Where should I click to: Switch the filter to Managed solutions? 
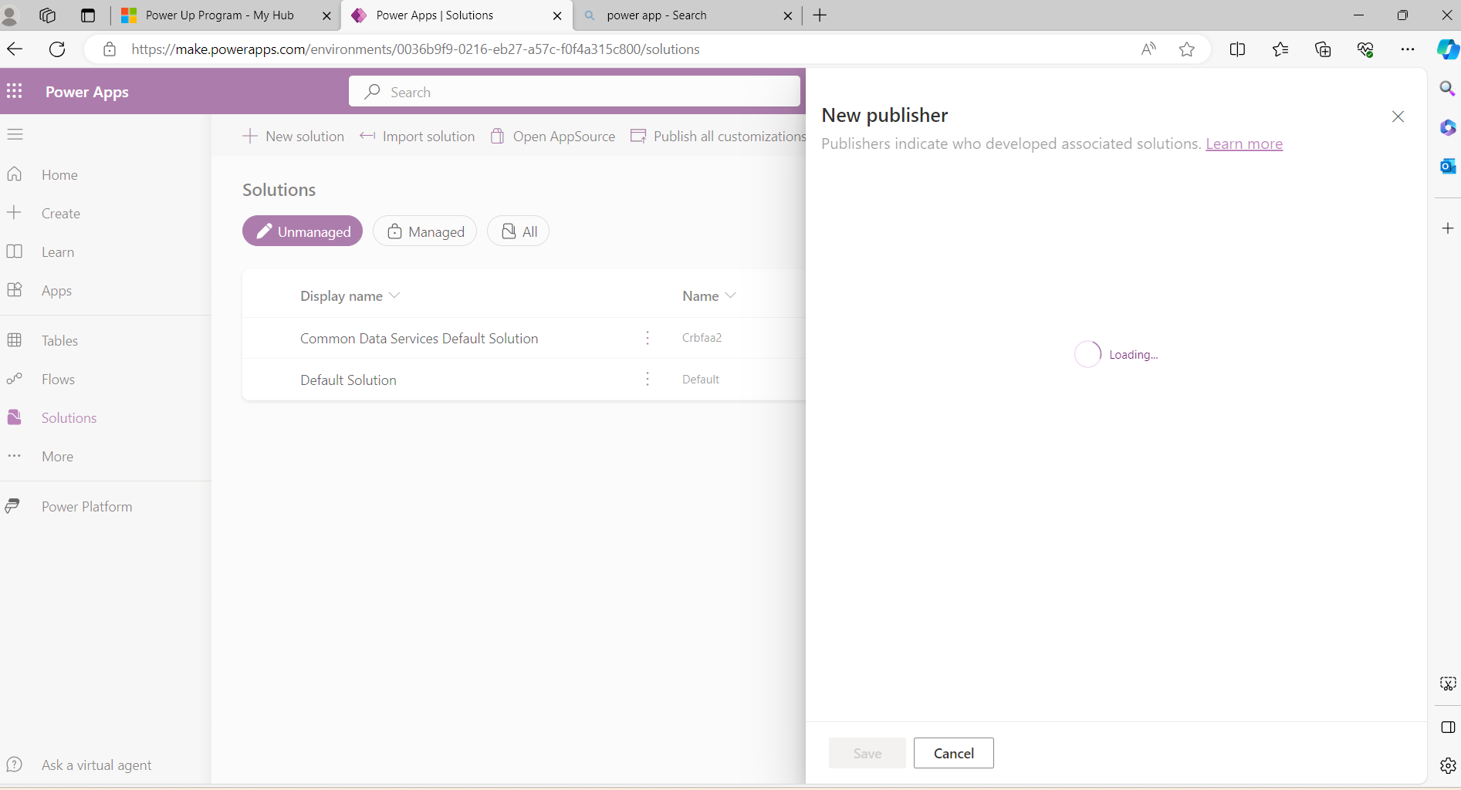[424, 231]
